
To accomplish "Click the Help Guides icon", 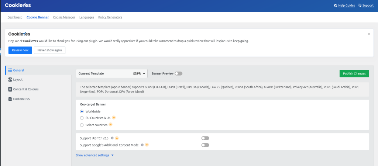I will pyautogui.click(x=335, y=6).
